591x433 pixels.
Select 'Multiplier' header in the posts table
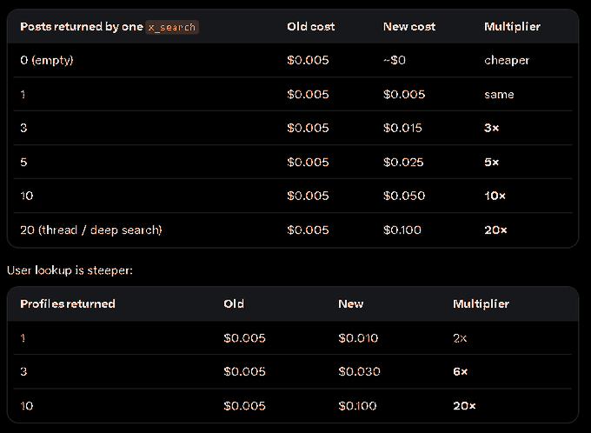coord(512,27)
